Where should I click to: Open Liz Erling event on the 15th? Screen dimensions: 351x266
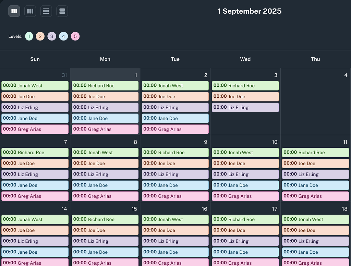click(x=105, y=241)
